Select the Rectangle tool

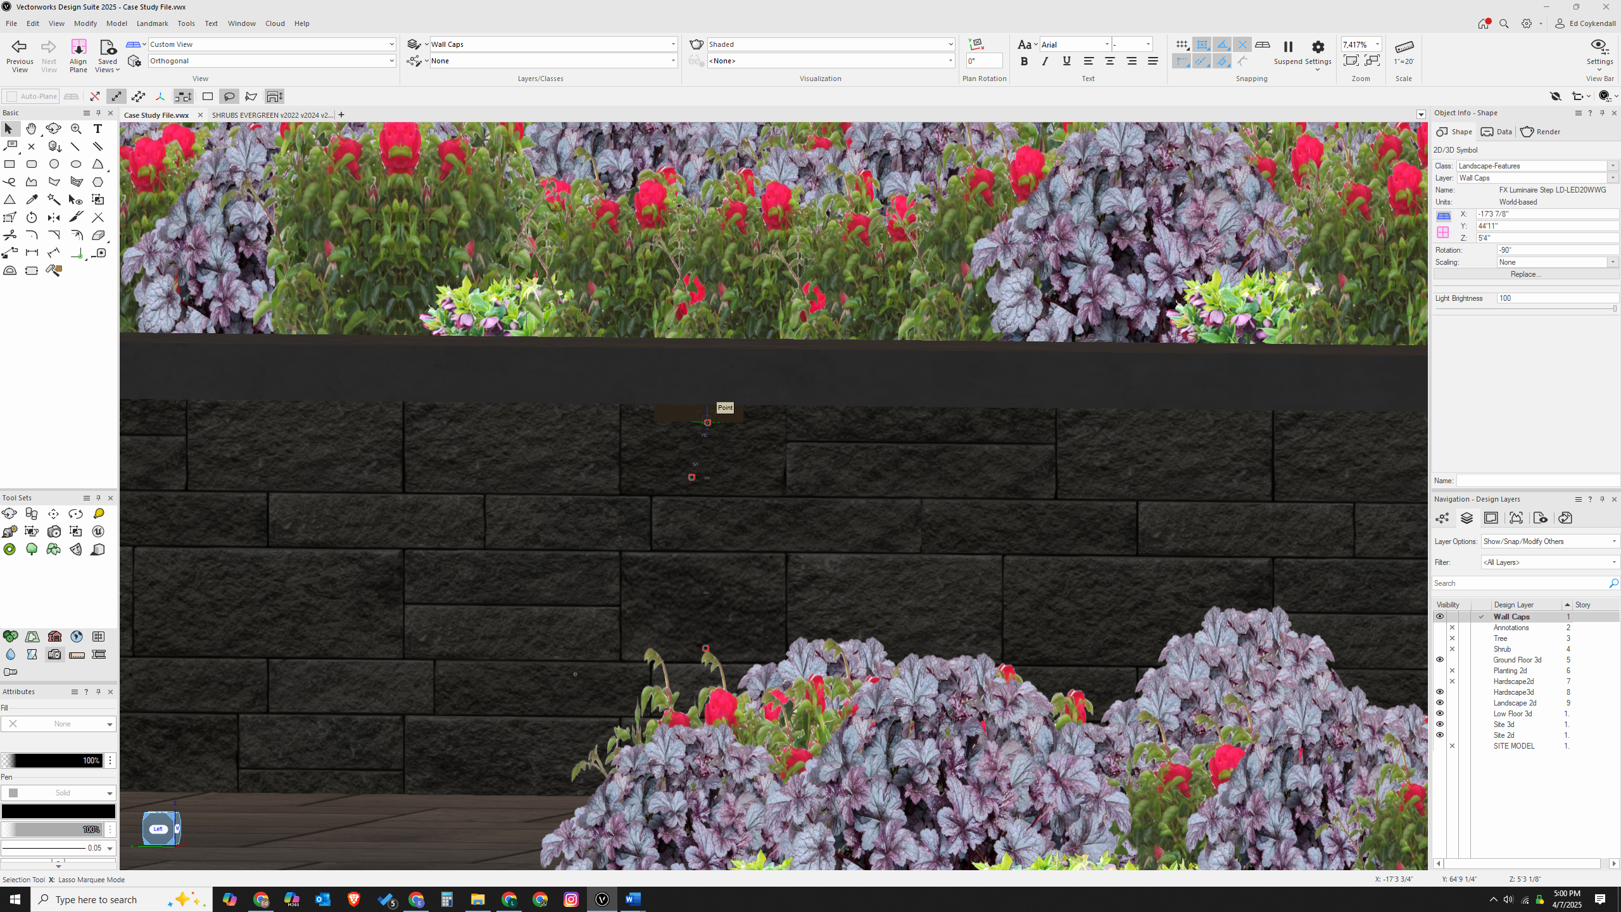(x=9, y=164)
